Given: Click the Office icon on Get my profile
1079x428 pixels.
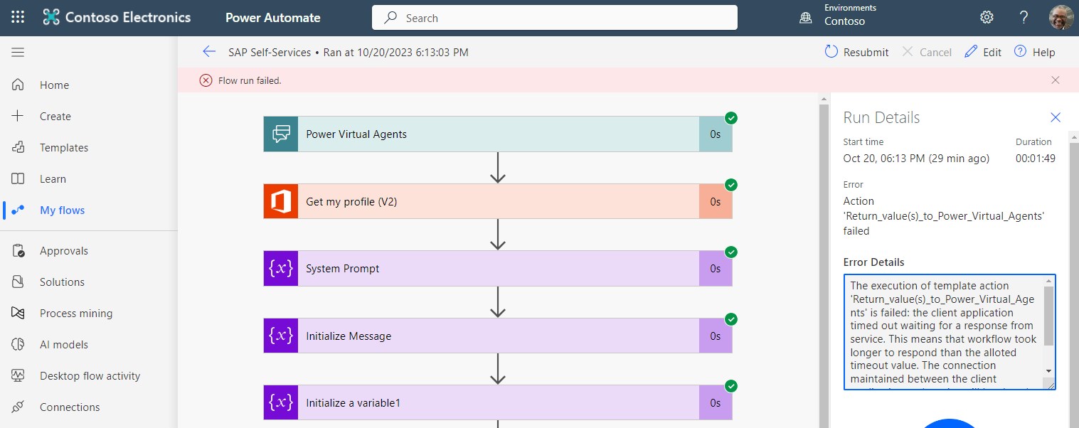Looking at the screenshot, I should [x=281, y=201].
